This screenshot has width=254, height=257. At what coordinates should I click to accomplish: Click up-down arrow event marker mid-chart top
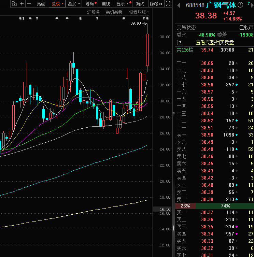(x=97, y=18)
